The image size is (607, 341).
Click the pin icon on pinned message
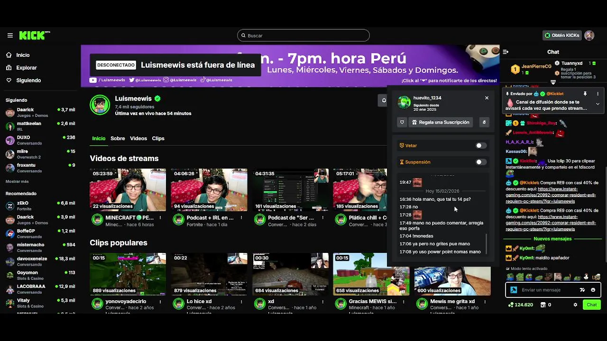click(585, 94)
